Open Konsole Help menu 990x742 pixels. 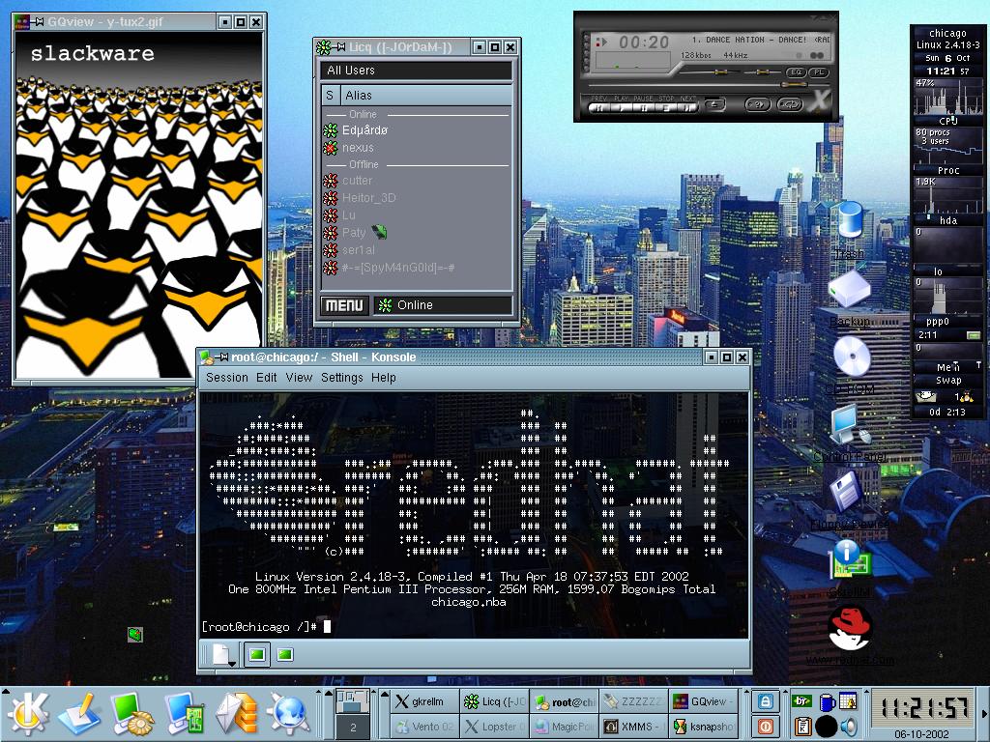tap(383, 378)
